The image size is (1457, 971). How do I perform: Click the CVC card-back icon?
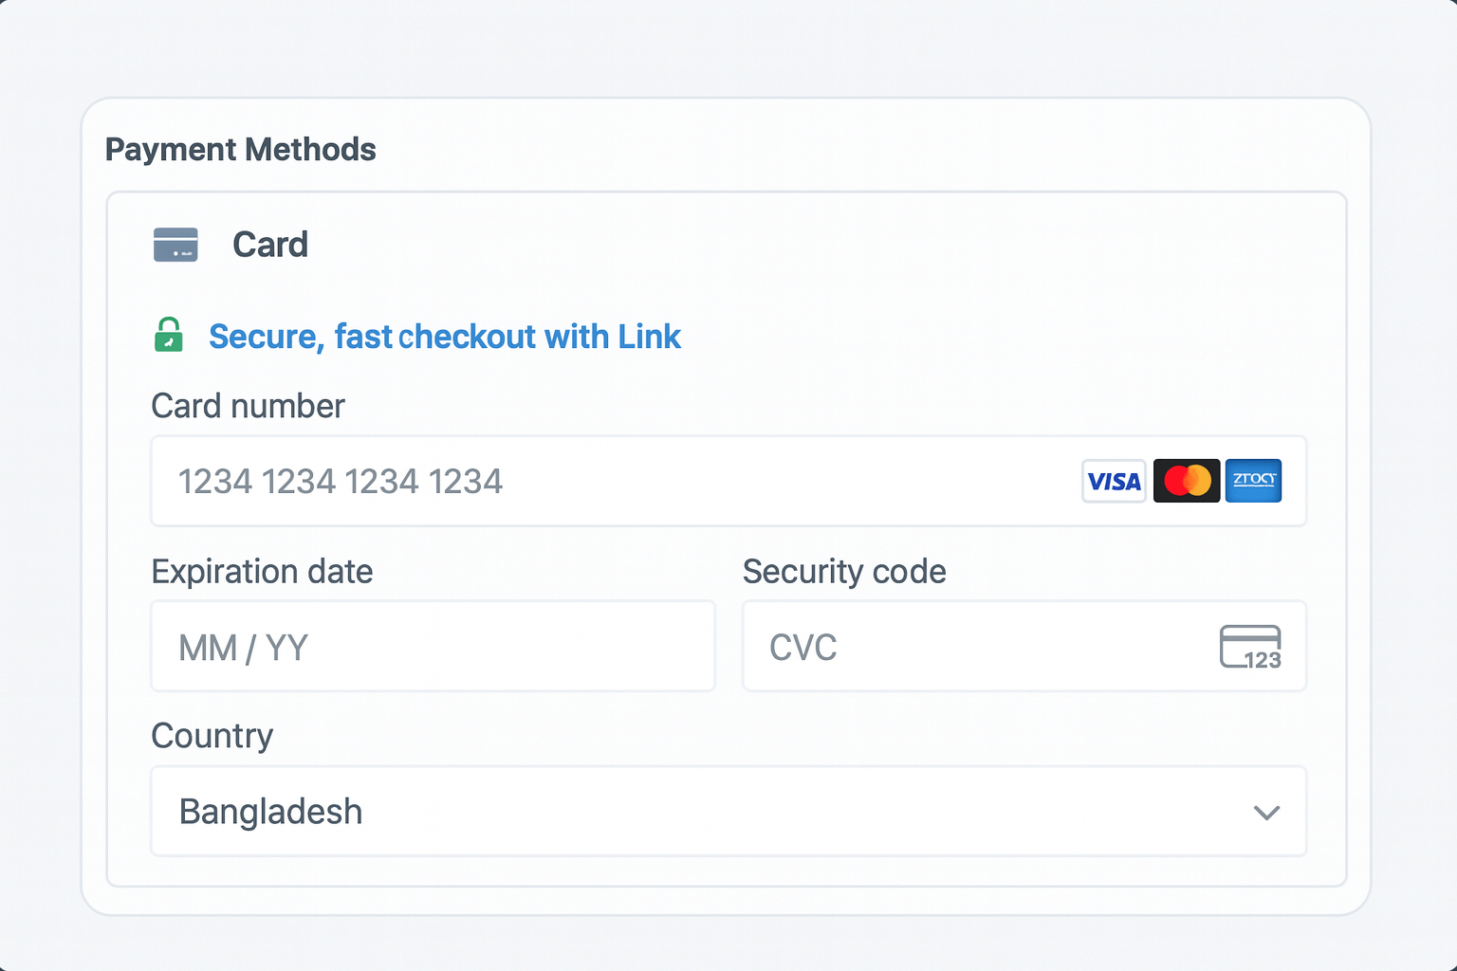[x=1250, y=646]
